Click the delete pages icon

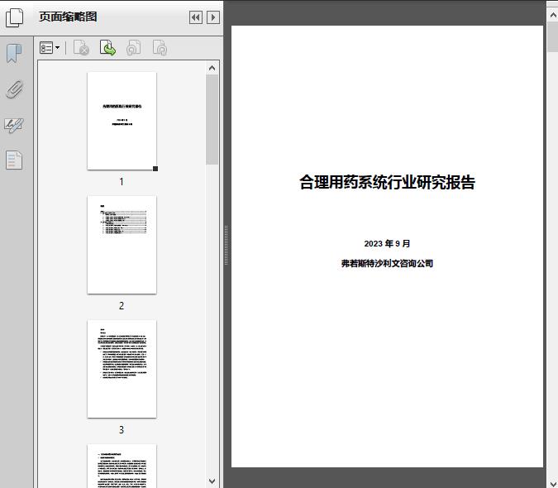point(81,48)
